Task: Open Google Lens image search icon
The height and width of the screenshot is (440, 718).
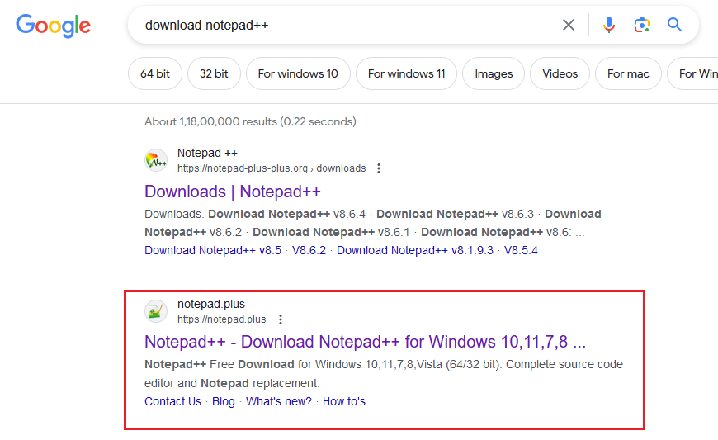Action: (x=641, y=26)
